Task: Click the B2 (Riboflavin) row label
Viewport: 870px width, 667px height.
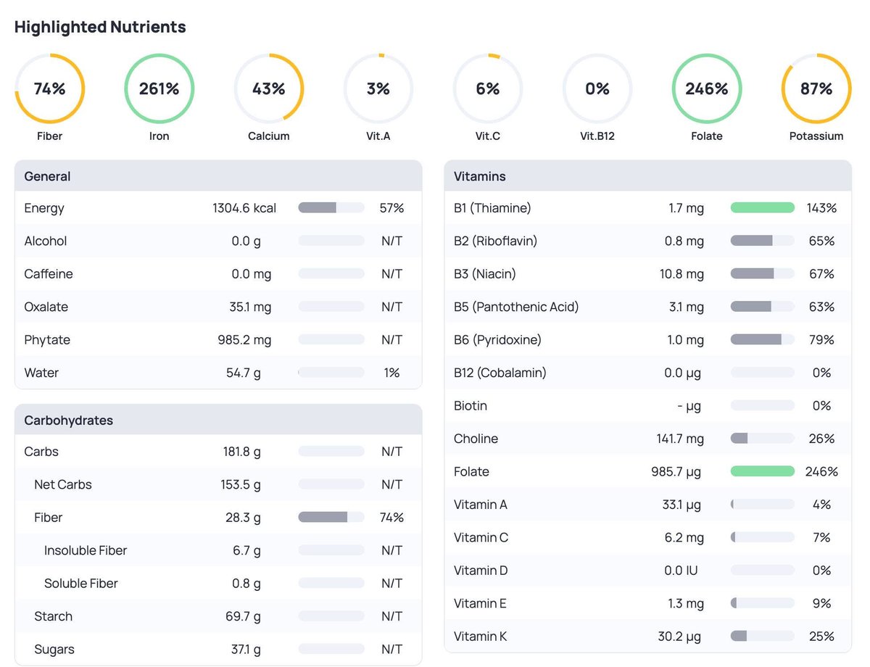Action: click(496, 241)
